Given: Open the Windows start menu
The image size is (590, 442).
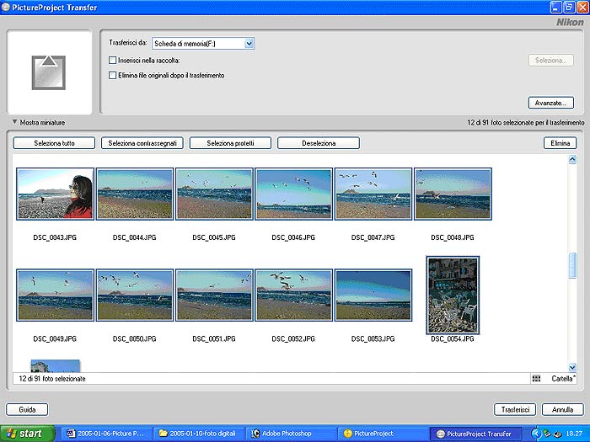Looking at the screenshot, I should pos(28,434).
